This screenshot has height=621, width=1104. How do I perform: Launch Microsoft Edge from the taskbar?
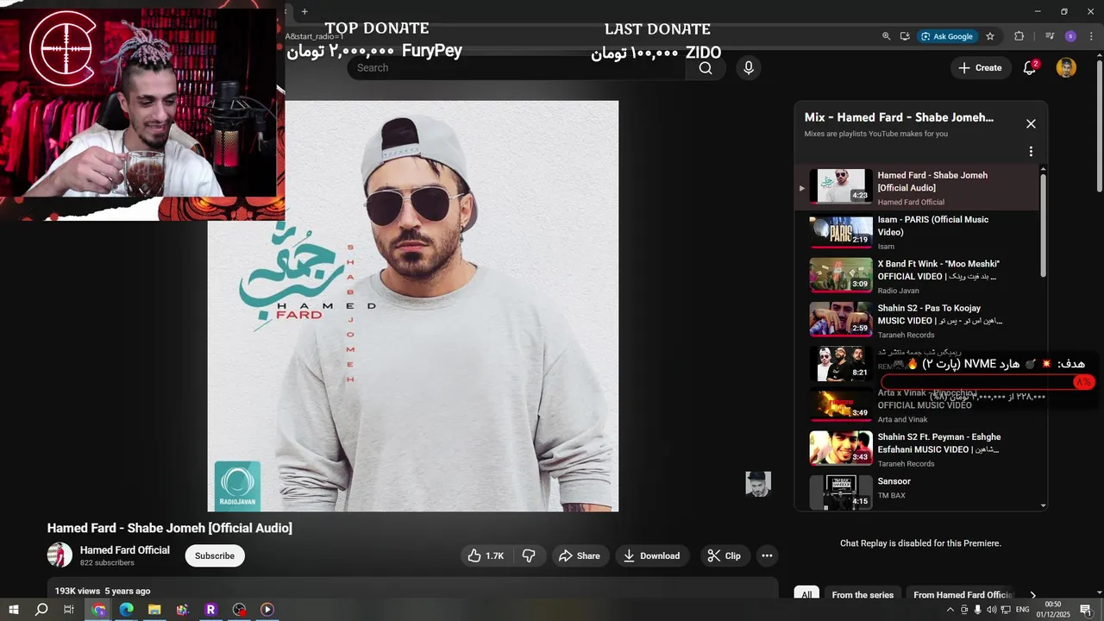click(x=127, y=610)
